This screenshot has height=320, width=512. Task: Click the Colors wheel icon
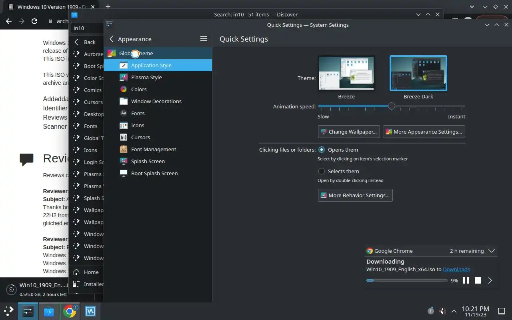[x=124, y=89]
